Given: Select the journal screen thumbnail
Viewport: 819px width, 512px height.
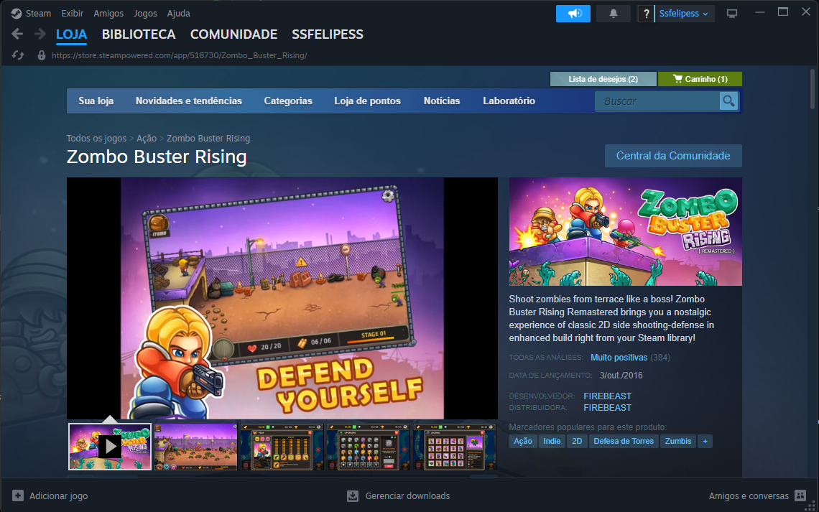Looking at the screenshot, I should click(x=455, y=447).
